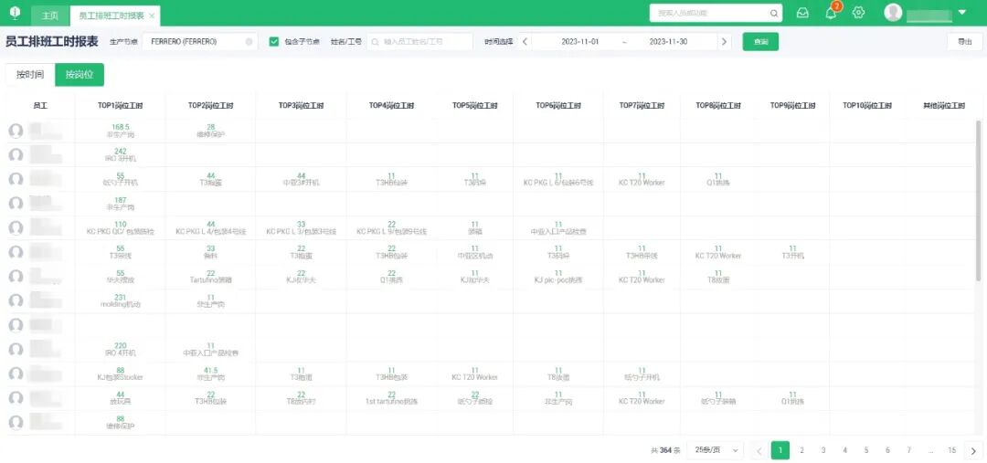
Task: Click the 41.5 hours cell
Action: tap(210, 374)
